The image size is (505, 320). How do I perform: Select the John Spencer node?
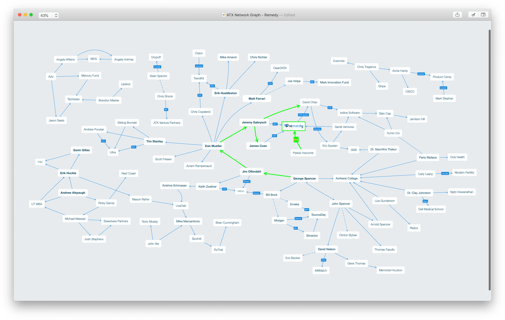point(341,204)
